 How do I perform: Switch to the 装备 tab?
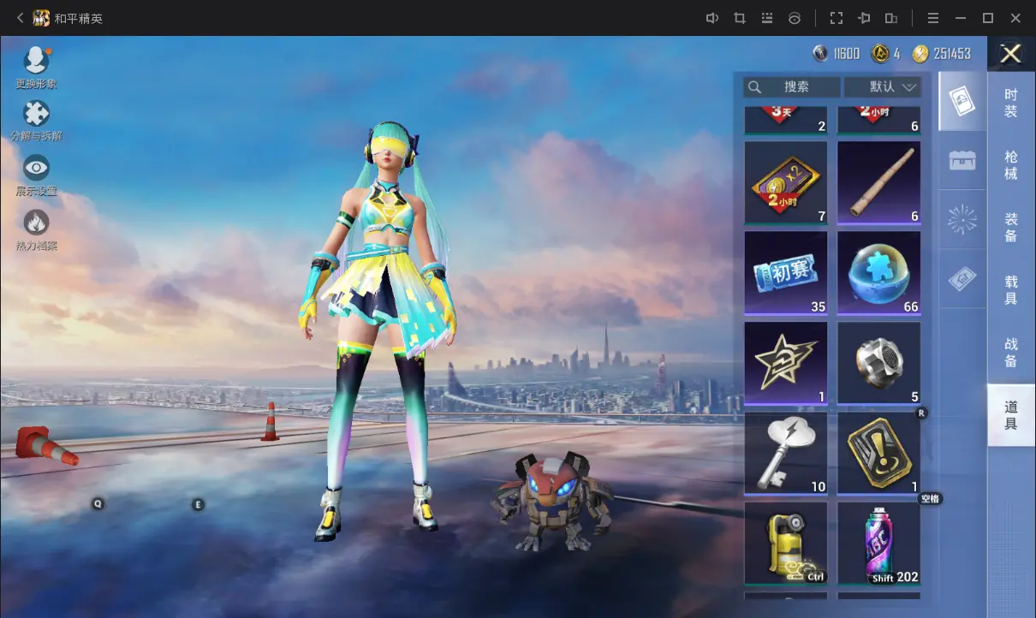(1011, 228)
